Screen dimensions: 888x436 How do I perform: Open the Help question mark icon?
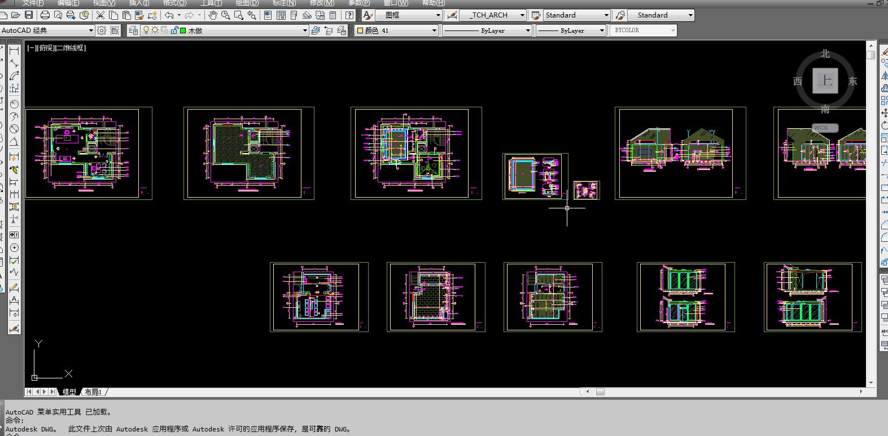point(350,15)
